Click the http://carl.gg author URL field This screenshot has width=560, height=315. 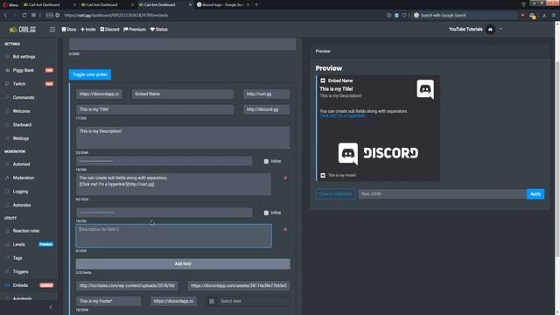coord(266,94)
